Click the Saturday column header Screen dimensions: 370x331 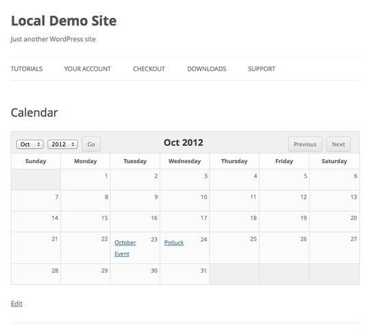pyautogui.click(x=334, y=161)
